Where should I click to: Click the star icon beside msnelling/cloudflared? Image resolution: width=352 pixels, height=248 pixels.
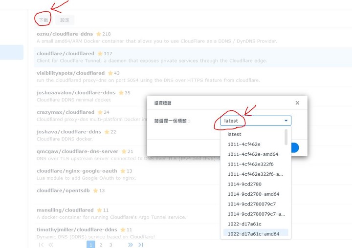99,210
